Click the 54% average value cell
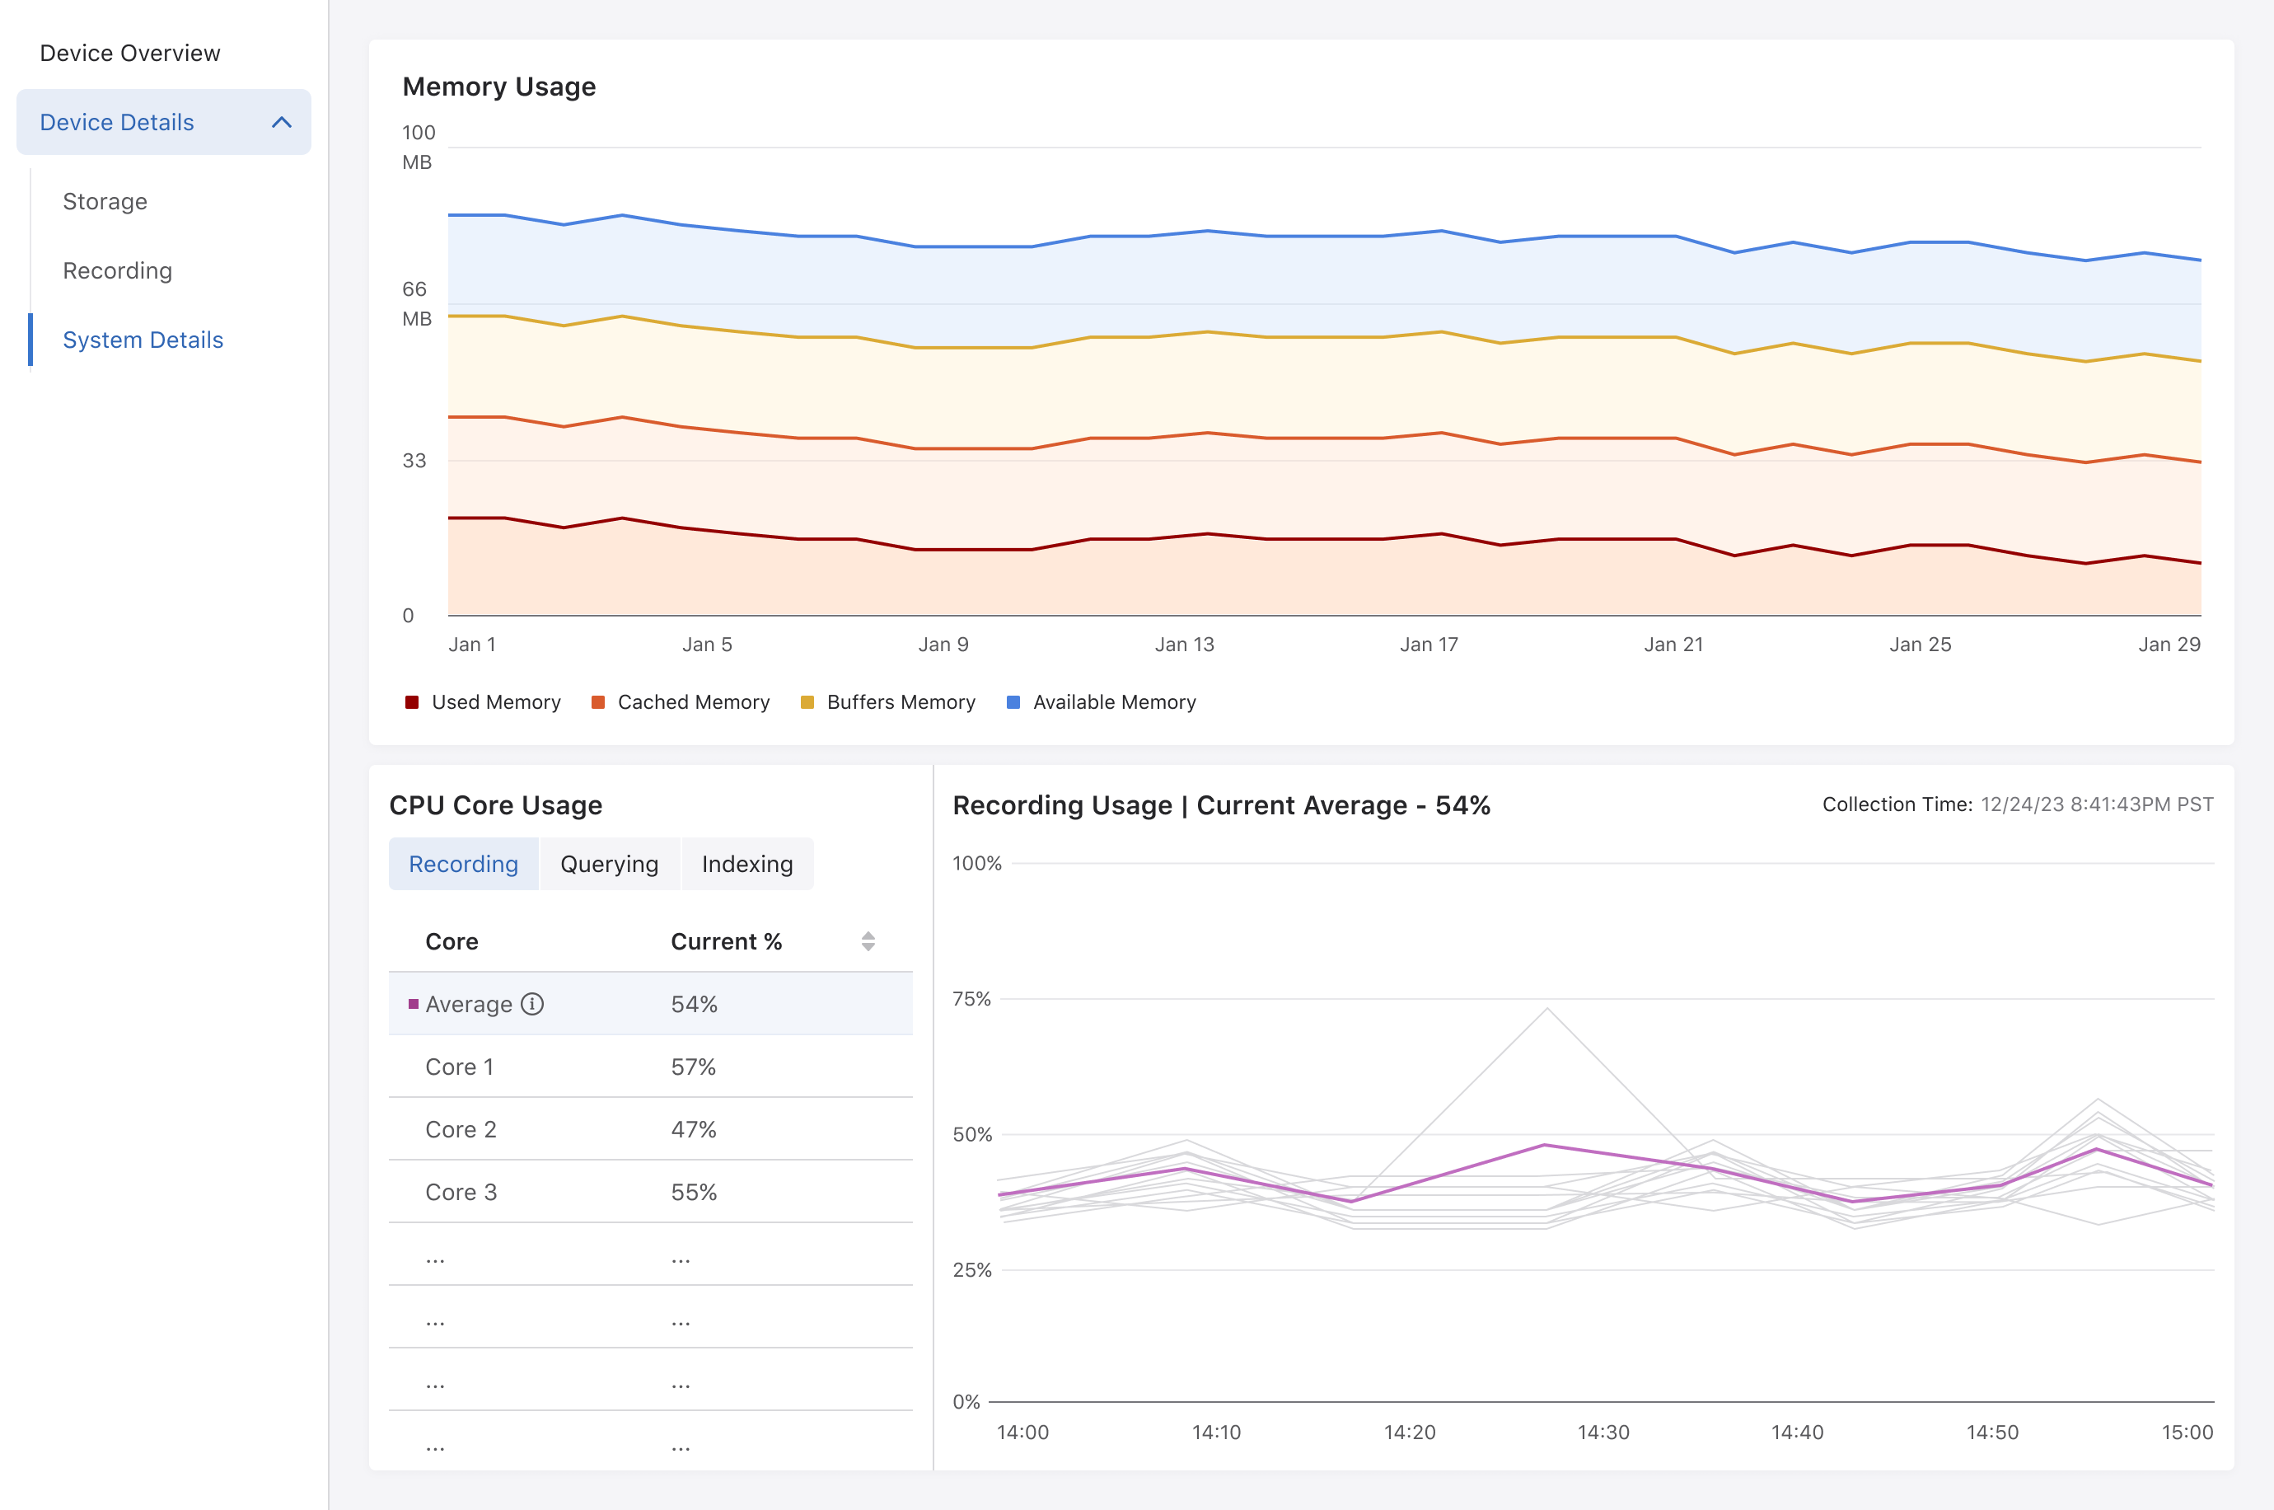The image size is (2274, 1510). [694, 1005]
